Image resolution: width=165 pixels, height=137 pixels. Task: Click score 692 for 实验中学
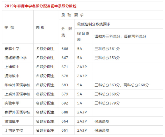tap(65, 103)
